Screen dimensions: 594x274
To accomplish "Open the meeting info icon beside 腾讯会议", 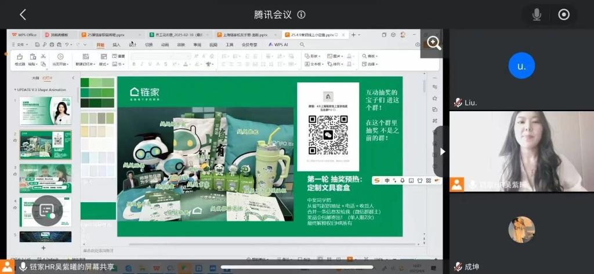I will pos(301,14).
